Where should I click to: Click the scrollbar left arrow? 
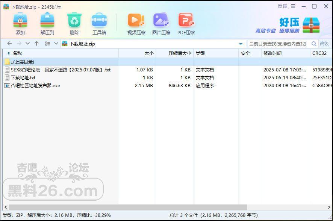[6, 207]
